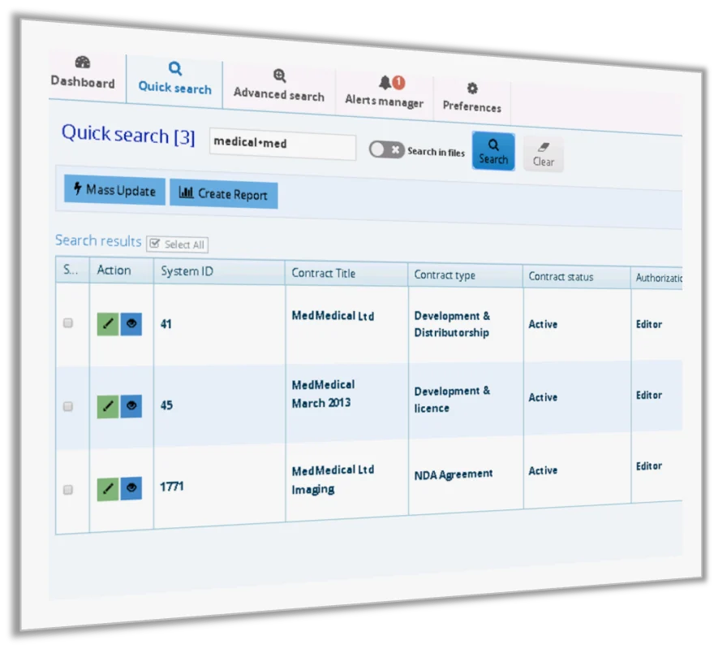Clear the search with eraser button
The width and height of the screenshot is (714, 649).
tap(544, 154)
